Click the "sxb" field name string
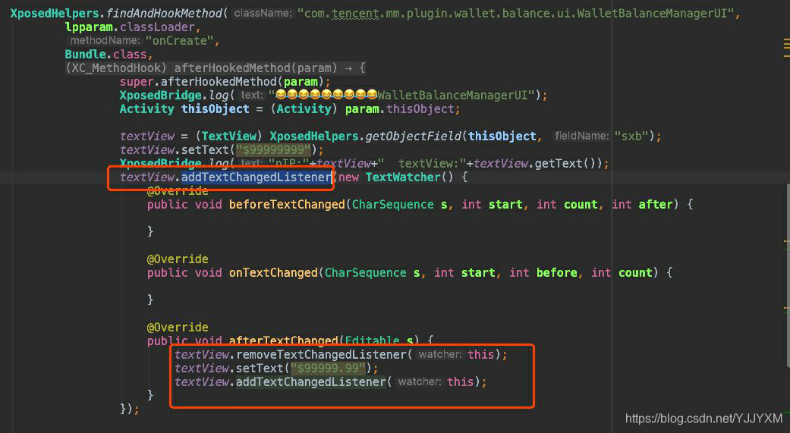Image resolution: width=790 pixels, height=433 pixels. (631, 136)
